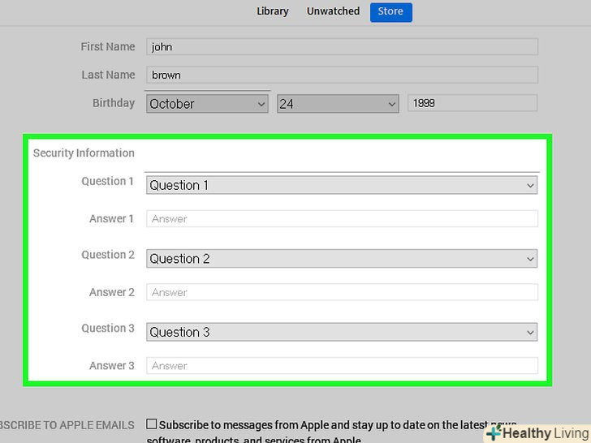Open the Question 1 security dropdown
Screen dimensions: 591x443
pyautogui.click(x=342, y=185)
